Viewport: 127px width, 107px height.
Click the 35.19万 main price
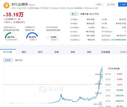pos(15,15)
